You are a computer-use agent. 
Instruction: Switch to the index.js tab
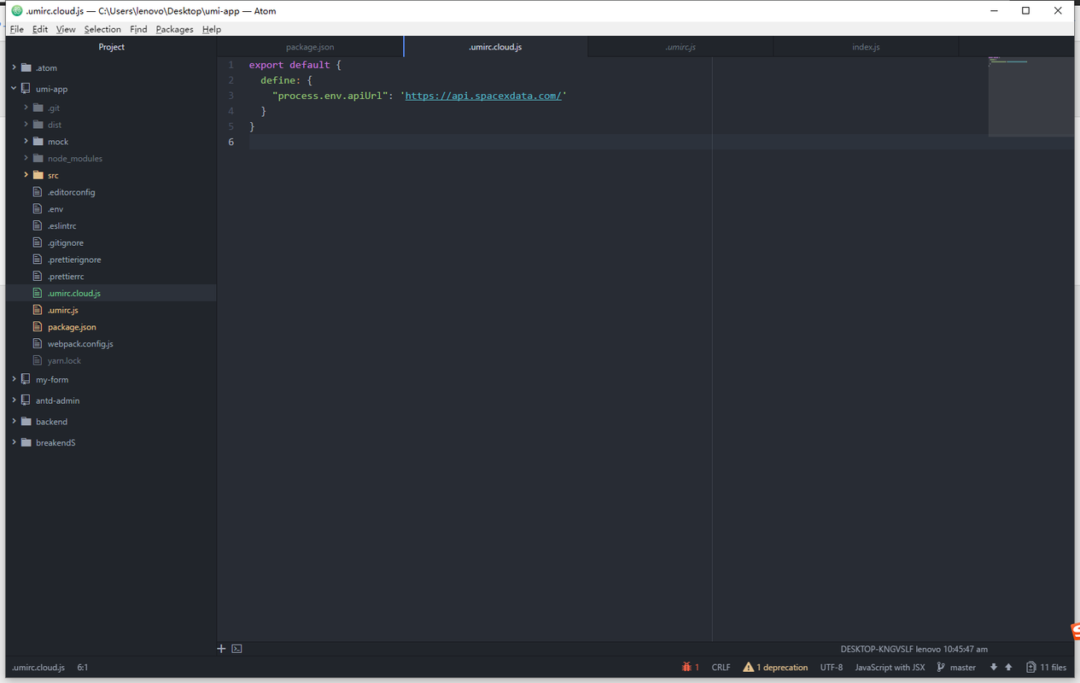pyautogui.click(x=866, y=47)
